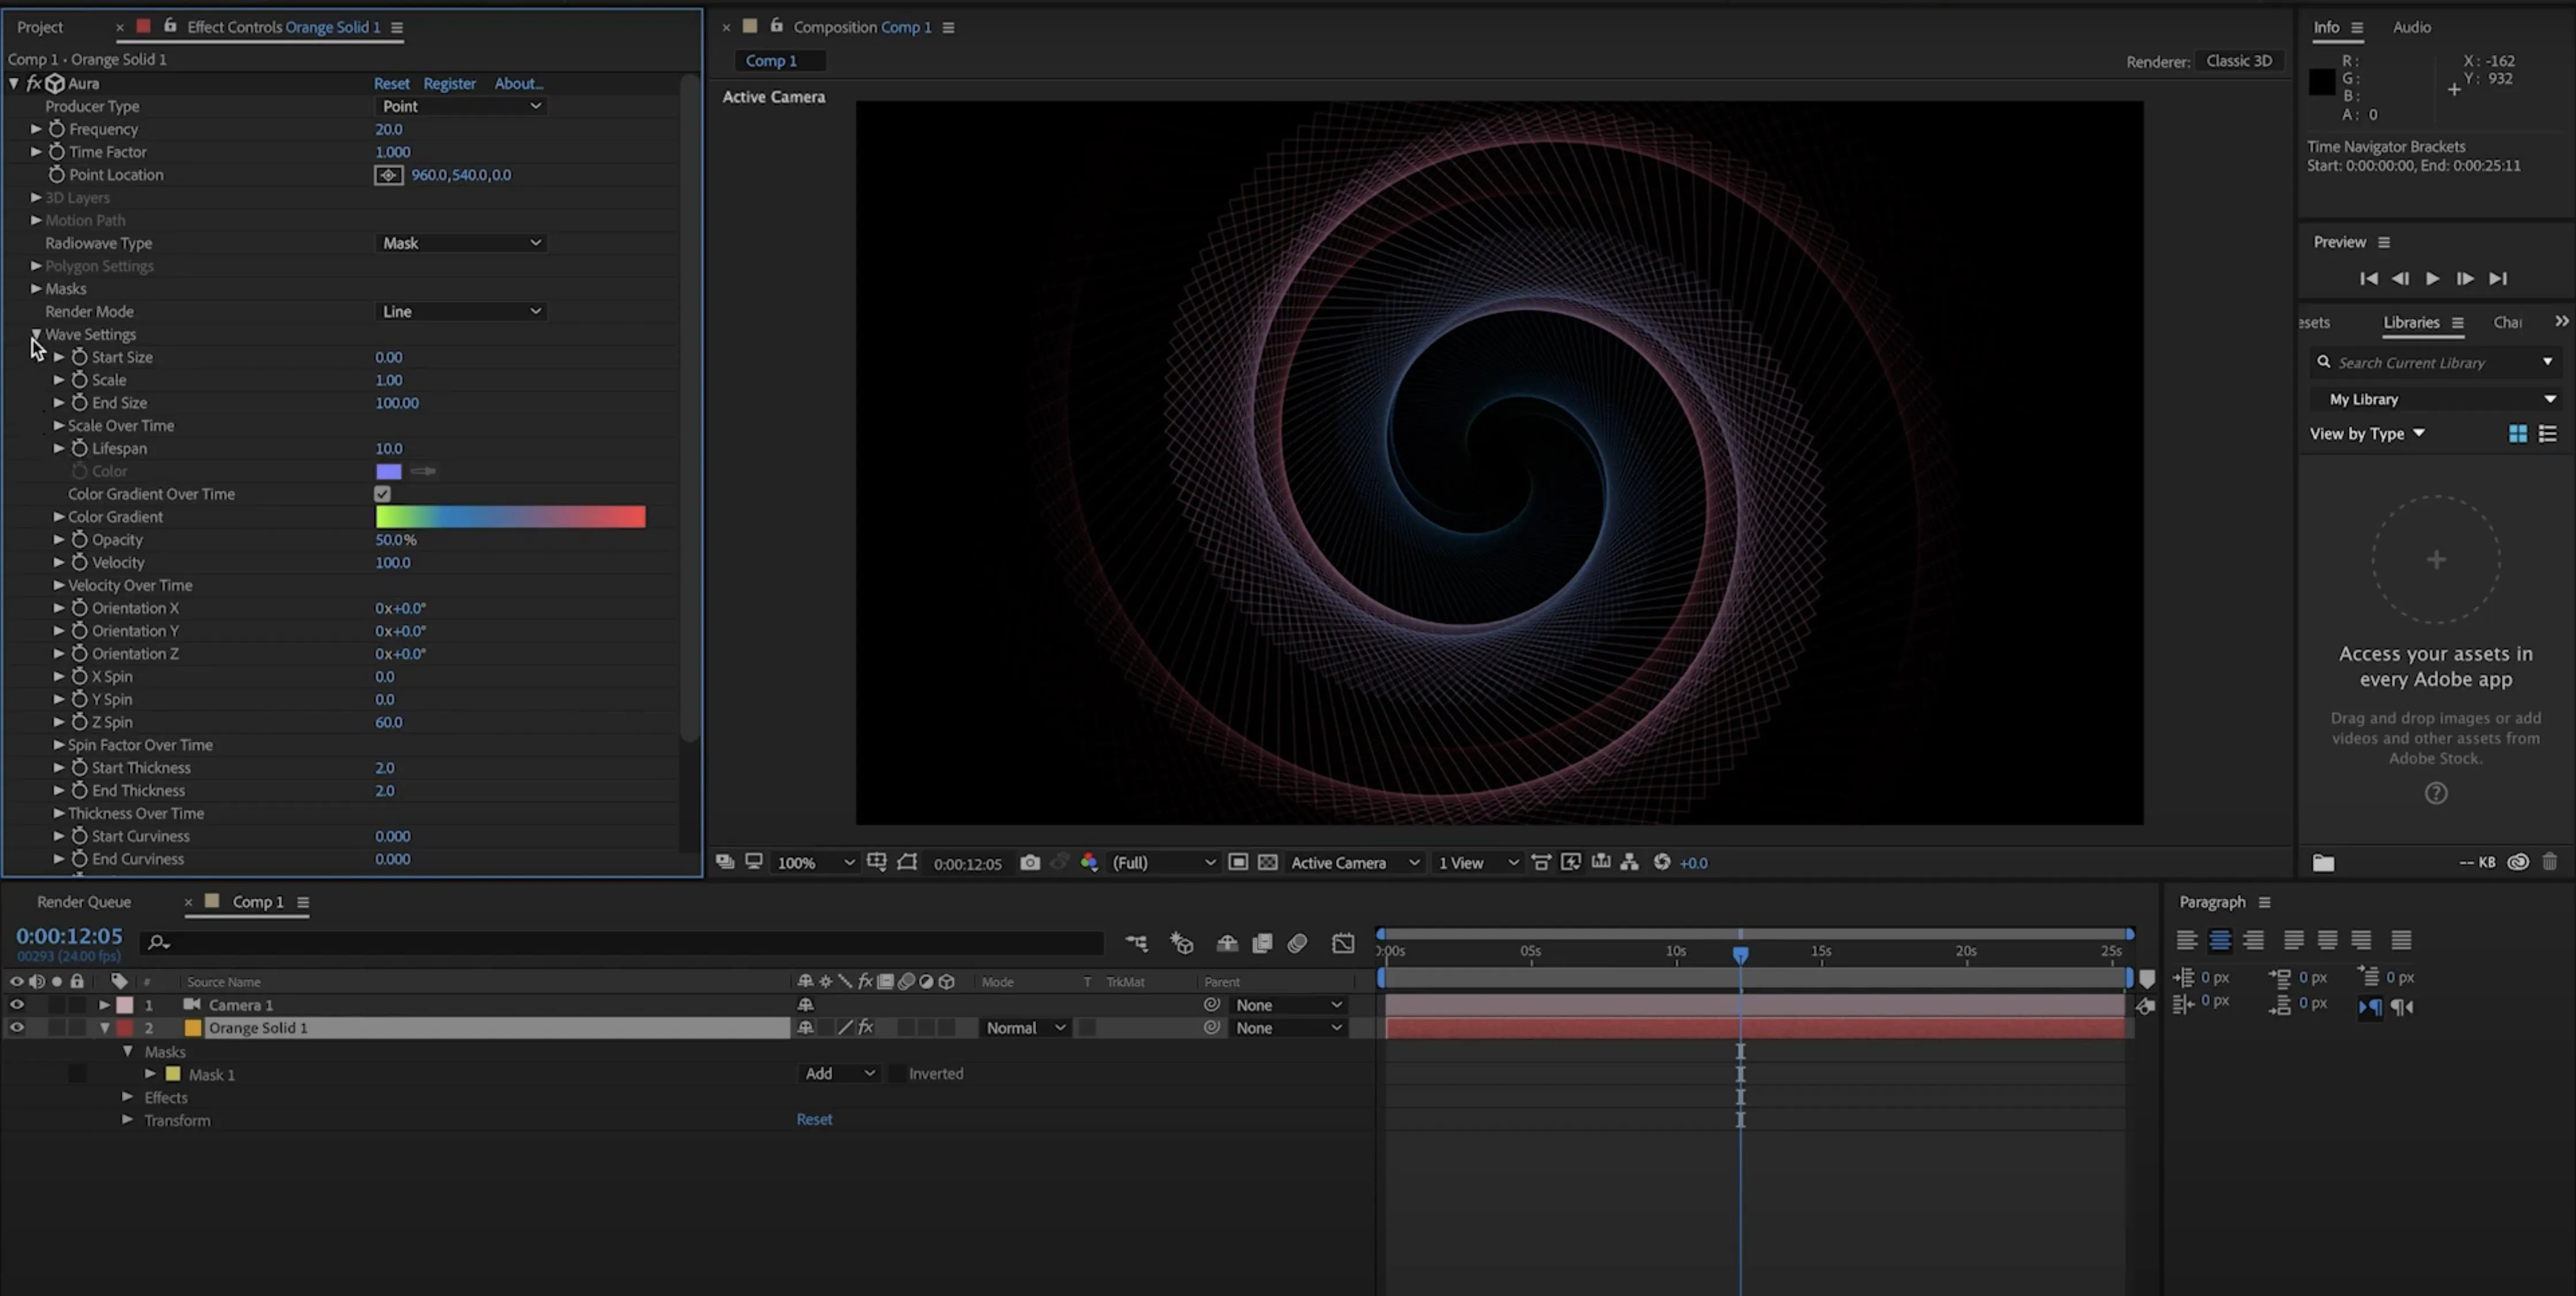Enable the Draft 3D timeline icon
The height and width of the screenshot is (1296, 2576).
[x=1182, y=942]
